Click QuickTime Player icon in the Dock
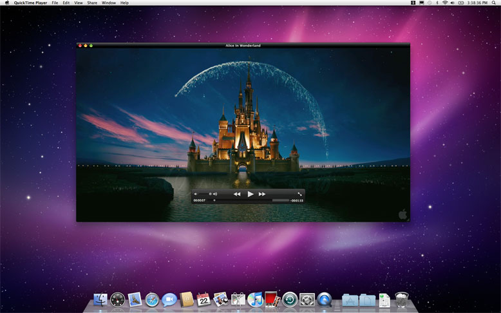This screenshot has width=501, height=313. click(x=325, y=300)
